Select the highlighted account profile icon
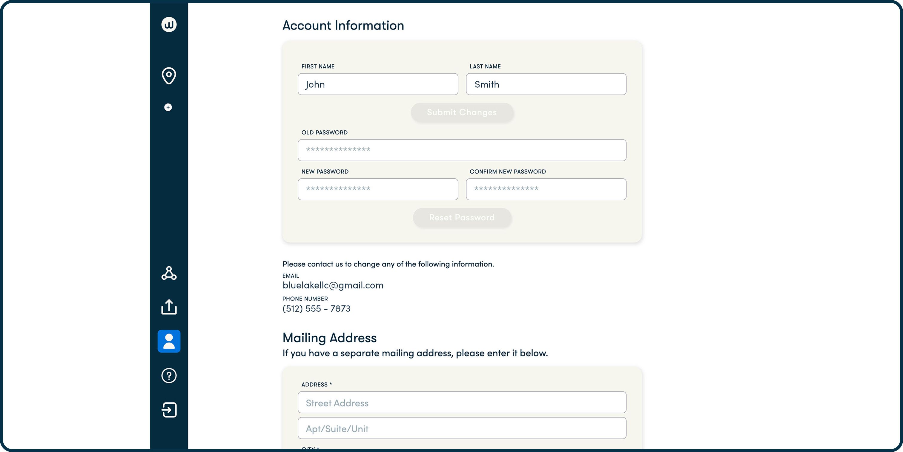The width and height of the screenshot is (903, 452). pyautogui.click(x=169, y=341)
